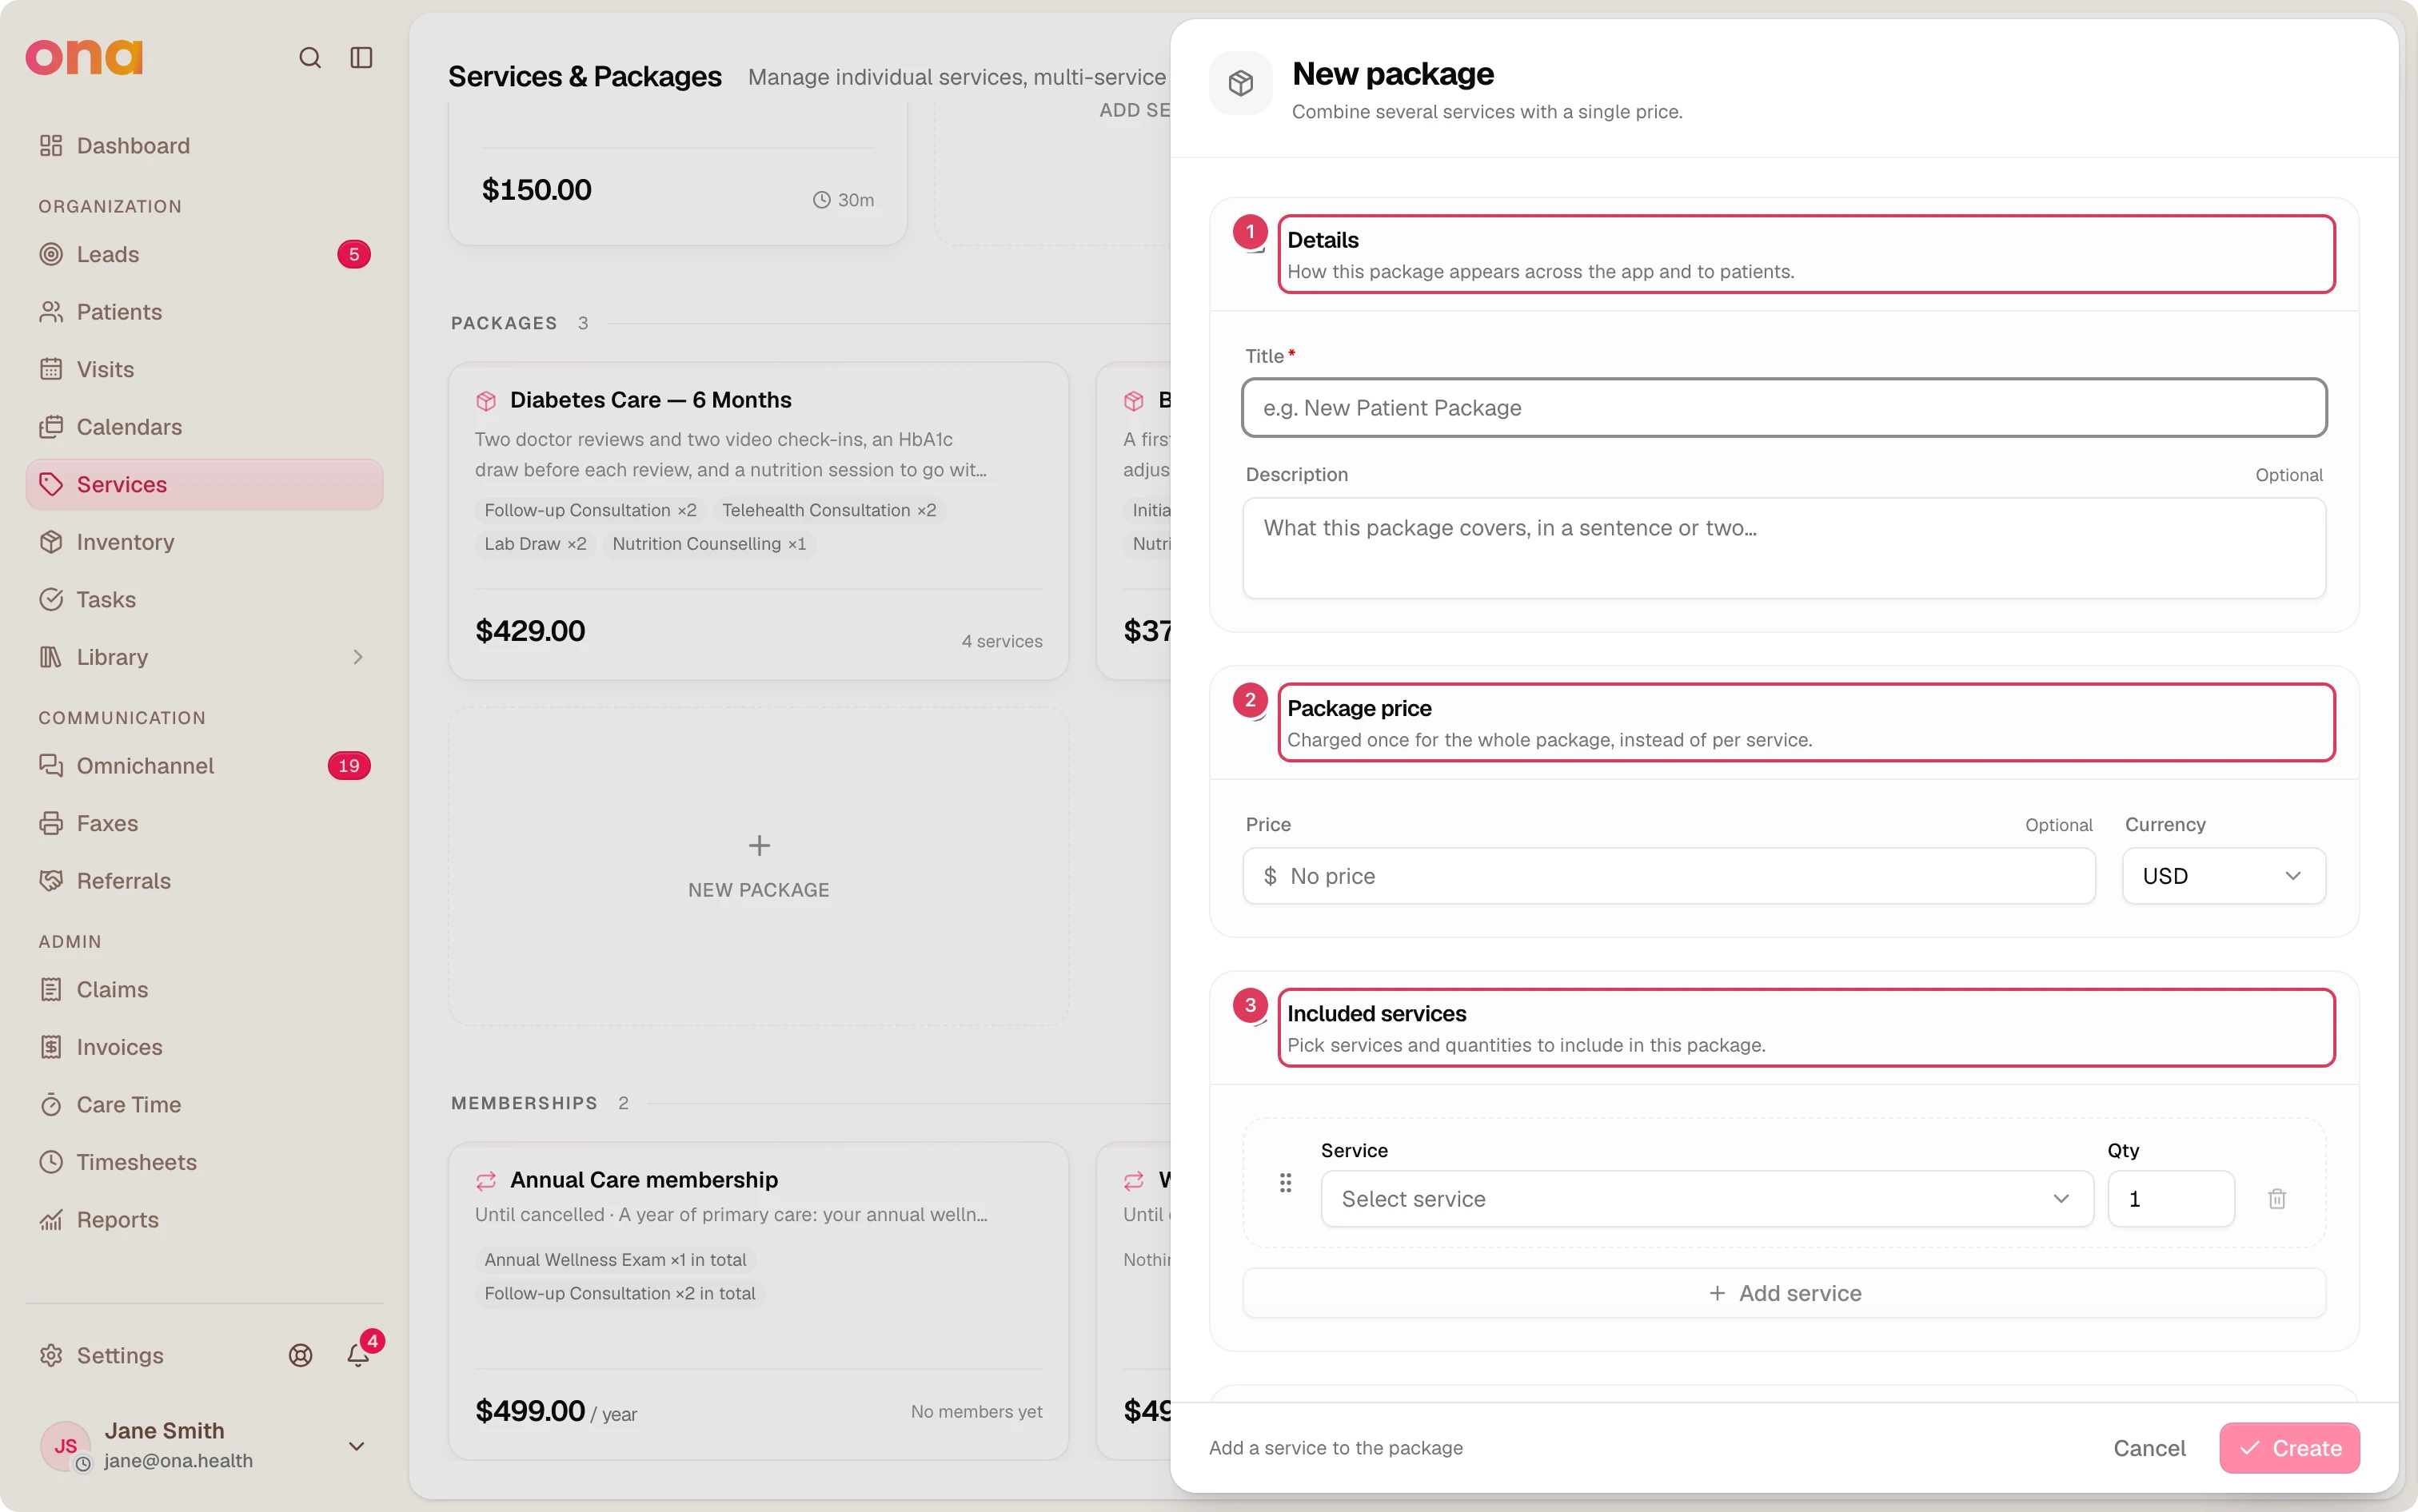Click the Omnichannel chat icon
The width and height of the screenshot is (2418, 1512).
[x=51, y=766]
